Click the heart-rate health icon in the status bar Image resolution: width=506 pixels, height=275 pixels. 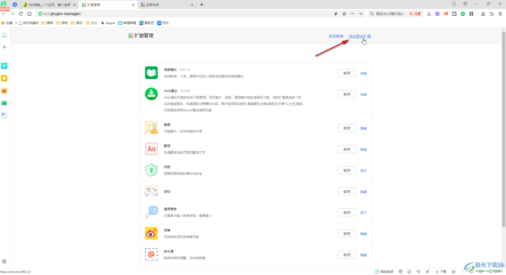[418, 272]
